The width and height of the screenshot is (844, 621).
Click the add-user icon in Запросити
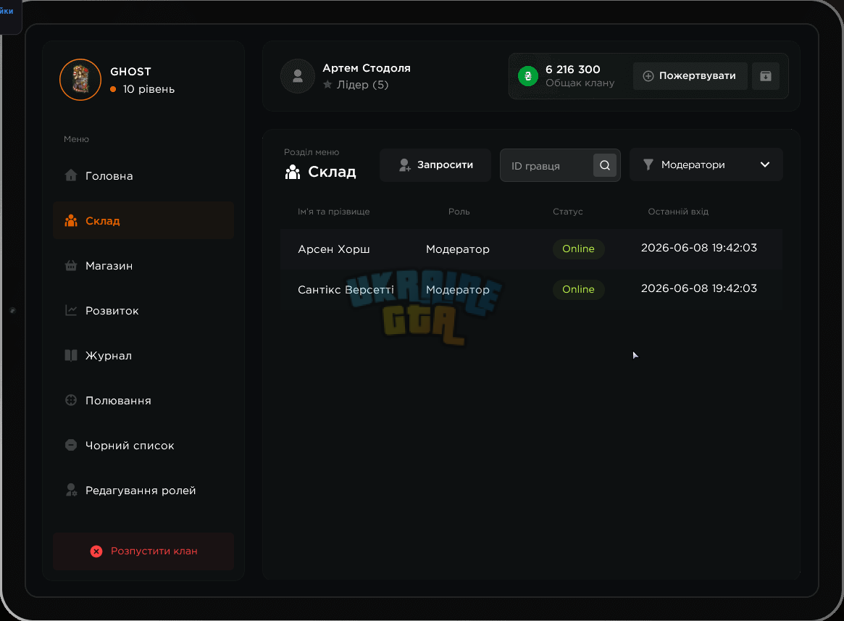tap(405, 164)
